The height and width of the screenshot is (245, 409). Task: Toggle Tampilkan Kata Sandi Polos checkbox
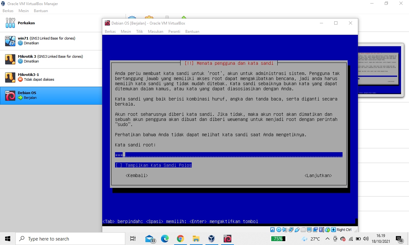[153, 165]
